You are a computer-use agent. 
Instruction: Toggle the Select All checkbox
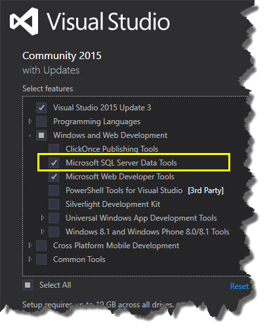28,285
